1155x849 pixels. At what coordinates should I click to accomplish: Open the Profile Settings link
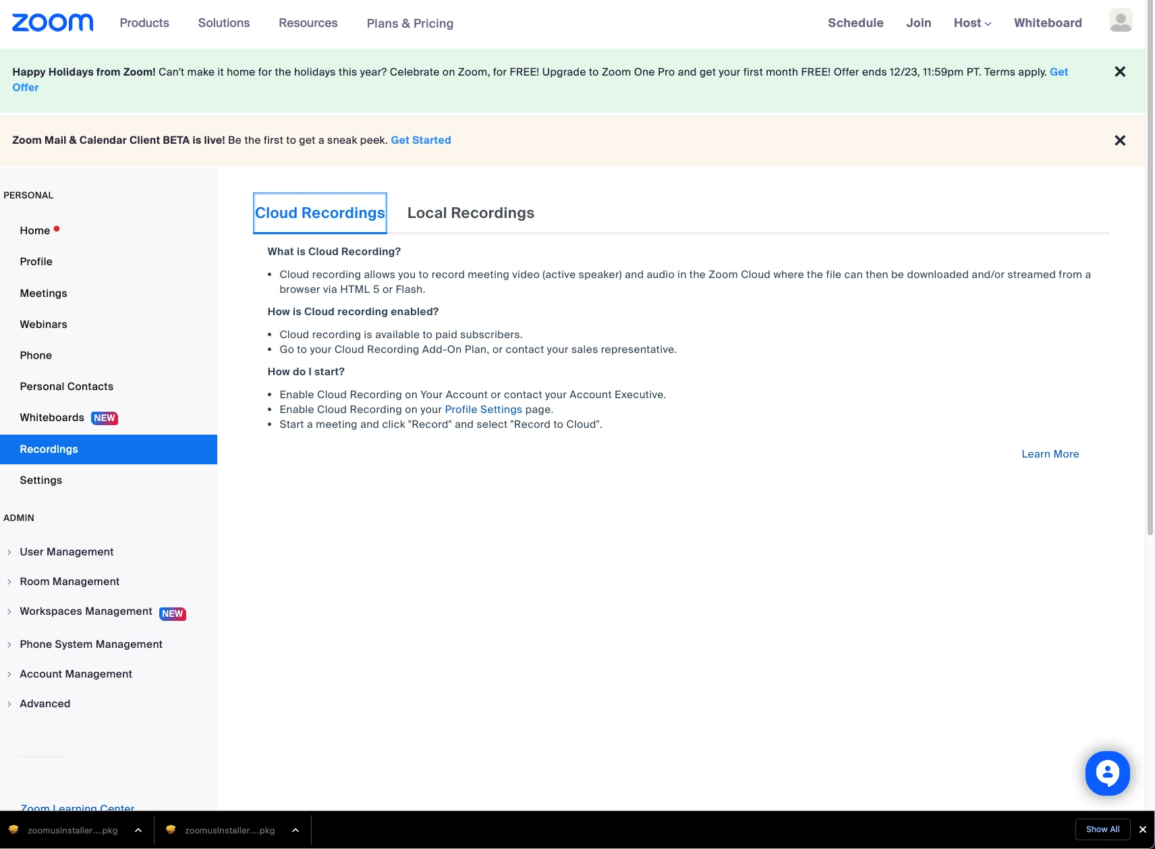483,410
